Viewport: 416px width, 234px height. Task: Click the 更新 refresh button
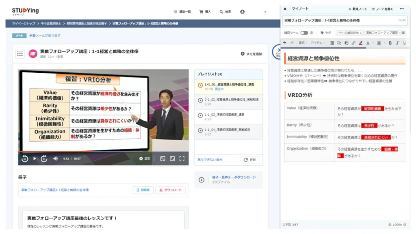coord(250,160)
